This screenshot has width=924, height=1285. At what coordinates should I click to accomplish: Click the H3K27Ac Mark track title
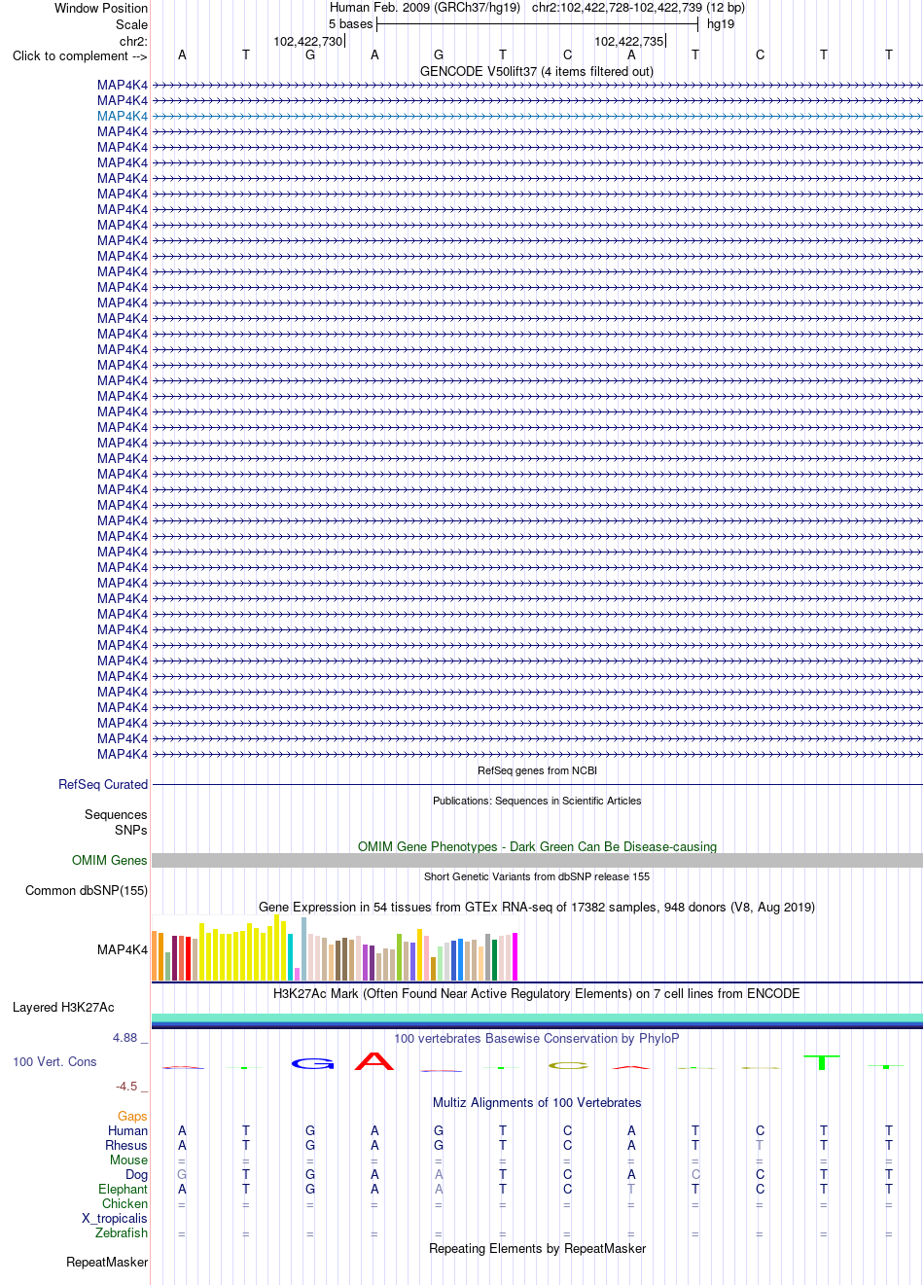pos(537,993)
